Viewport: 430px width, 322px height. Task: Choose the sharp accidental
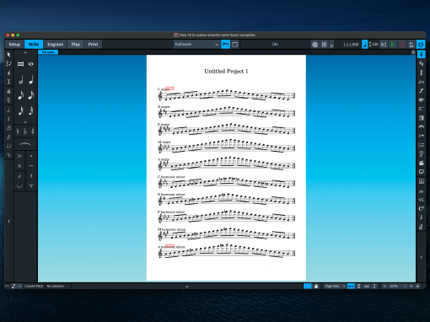tap(33, 131)
